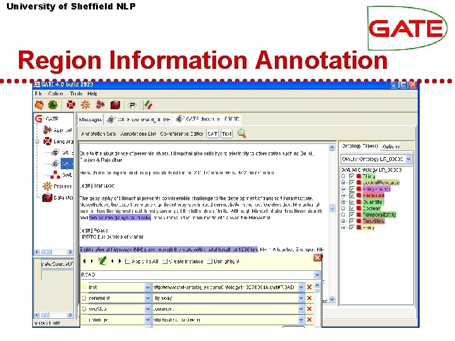Click the red language resource toolbar icon

pyautogui.click(x=71, y=105)
